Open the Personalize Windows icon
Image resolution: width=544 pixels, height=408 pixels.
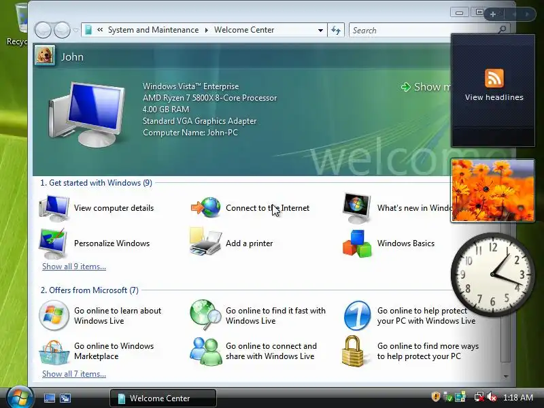53,243
